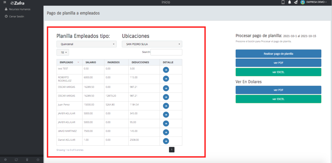The height and width of the screenshot is (163, 332).
Task: Open detail eye for JAVIER AGUILAR with 95.00 deductions
Action: pyautogui.click(x=166, y=124)
